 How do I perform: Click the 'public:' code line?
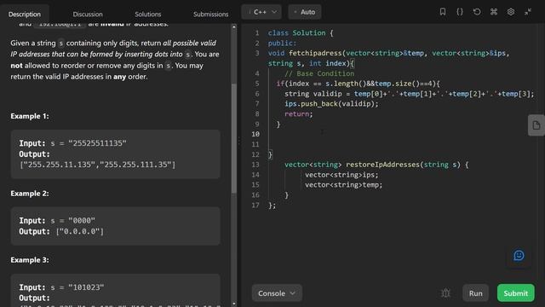(282, 43)
